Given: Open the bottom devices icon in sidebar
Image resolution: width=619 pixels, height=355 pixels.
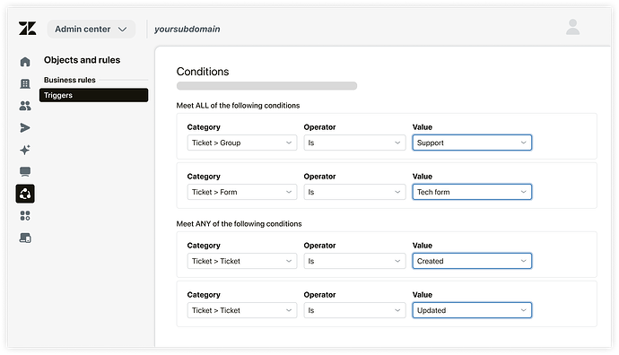Looking at the screenshot, I should pyautogui.click(x=25, y=238).
